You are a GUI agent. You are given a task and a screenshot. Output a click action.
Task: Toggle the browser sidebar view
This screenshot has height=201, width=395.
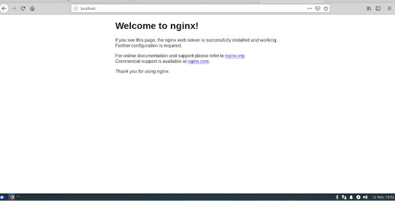point(378,8)
